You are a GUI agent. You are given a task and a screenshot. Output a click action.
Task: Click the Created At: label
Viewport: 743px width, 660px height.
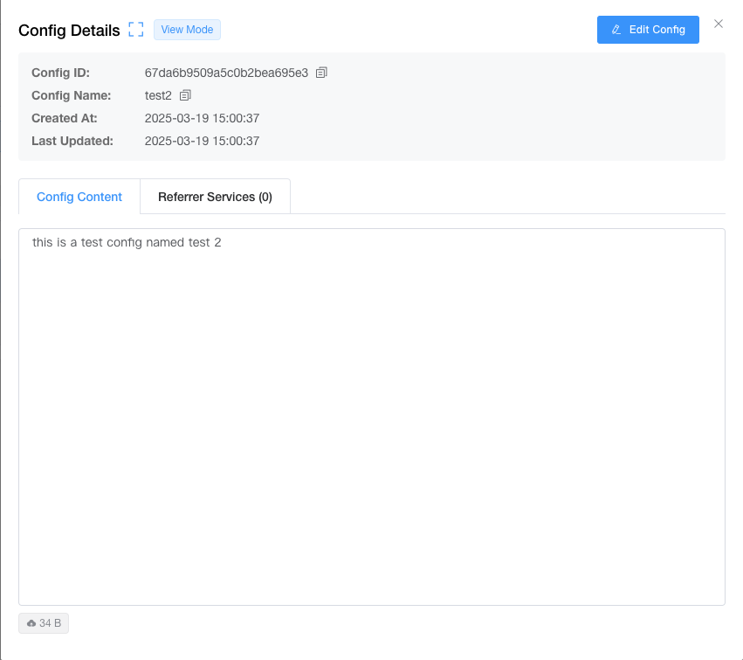click(x=64, y=118)
